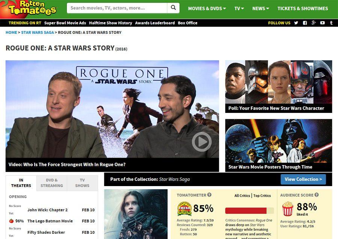Expand the Movies & DVDs dropdown menu
Screen dimensions: 338x239
[x=207, y=8]
